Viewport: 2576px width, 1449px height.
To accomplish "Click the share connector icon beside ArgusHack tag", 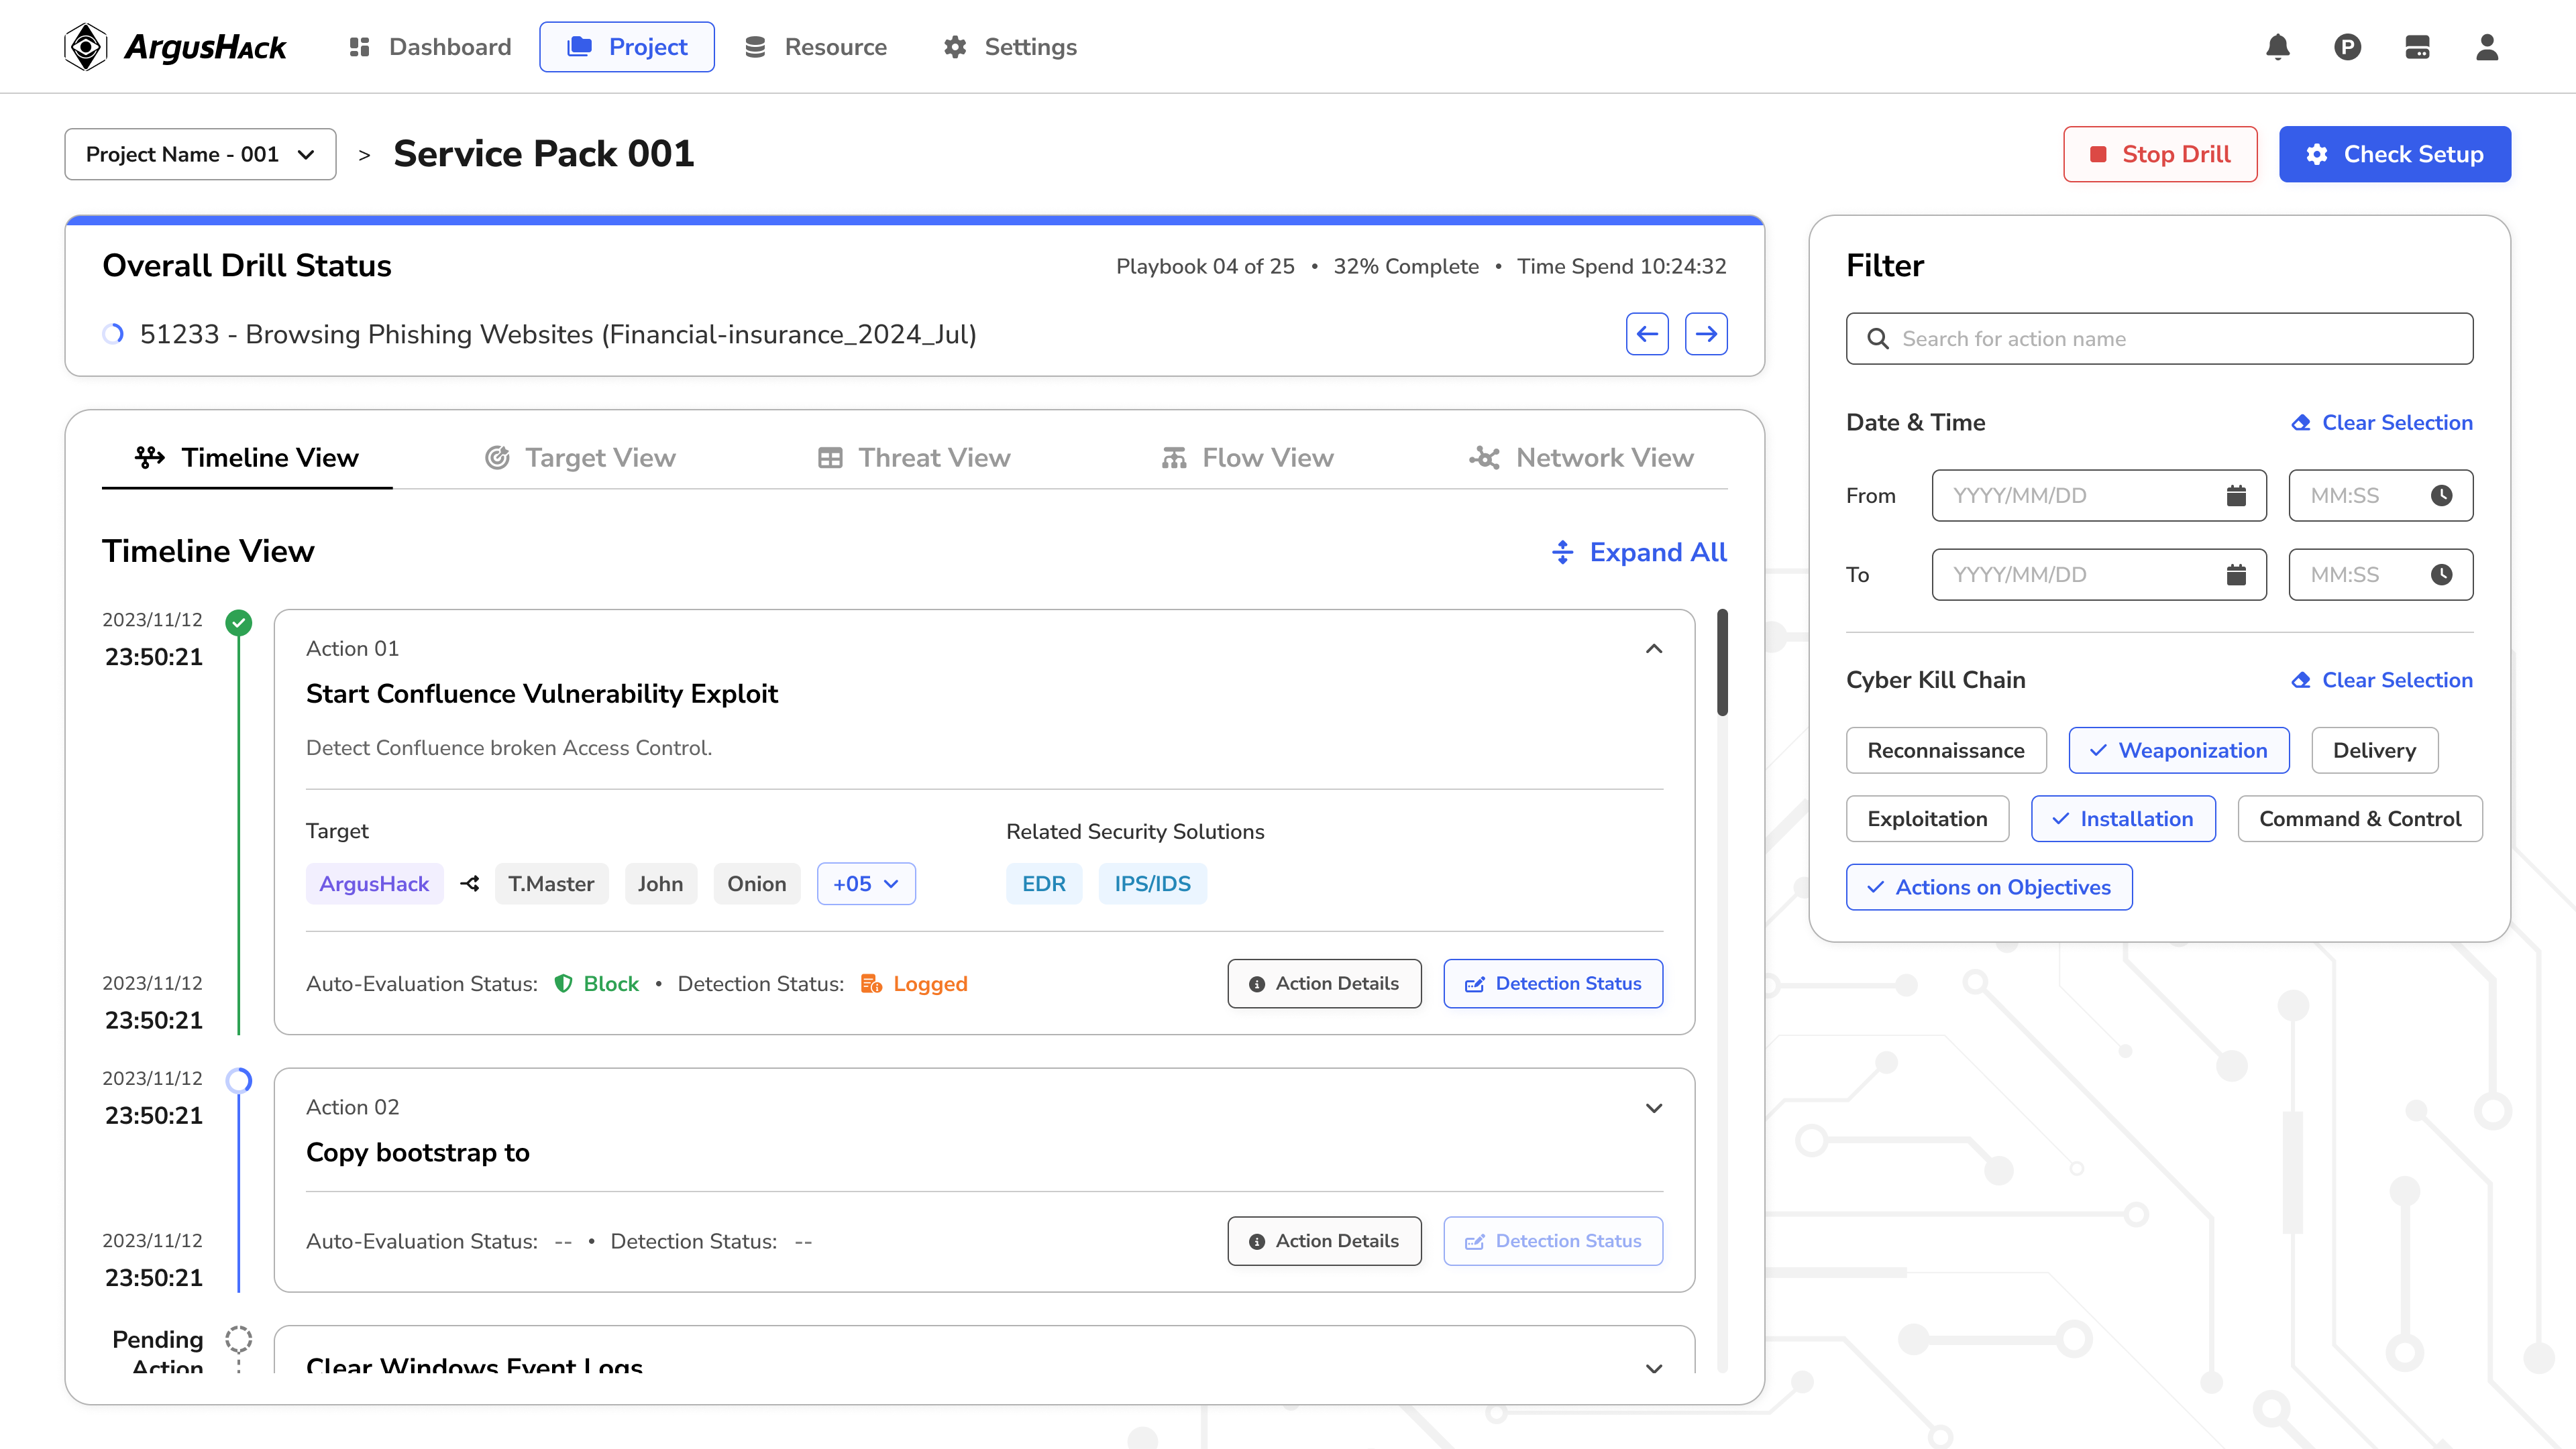I will [x=470, y=883].
